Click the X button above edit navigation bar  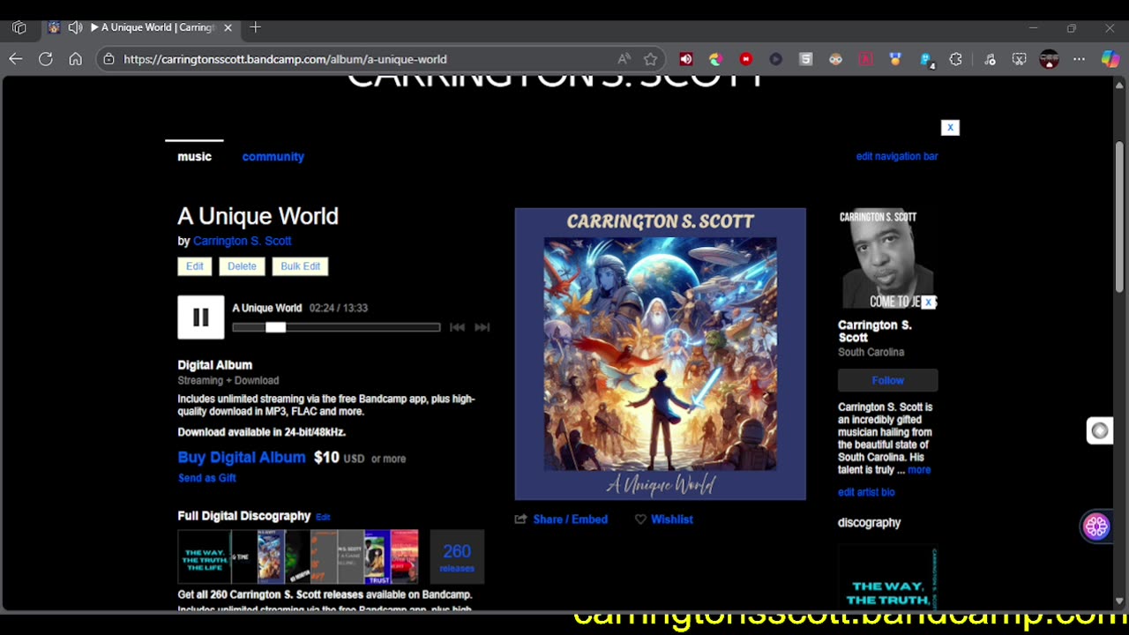[x=950, y=128]
